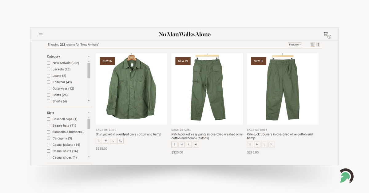Click the down arrow below Casual shoes
369x193 pixels.
coord(89,157)
